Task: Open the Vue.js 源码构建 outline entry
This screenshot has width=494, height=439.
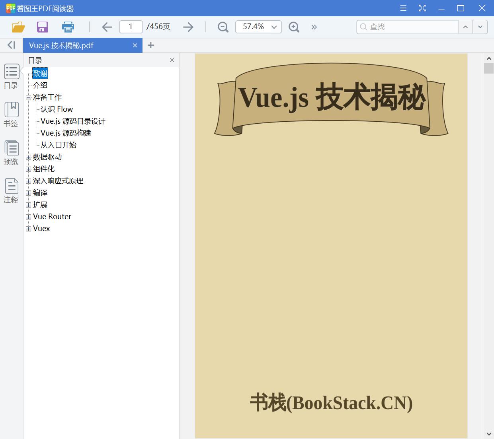Action: [x=66, y=133]
